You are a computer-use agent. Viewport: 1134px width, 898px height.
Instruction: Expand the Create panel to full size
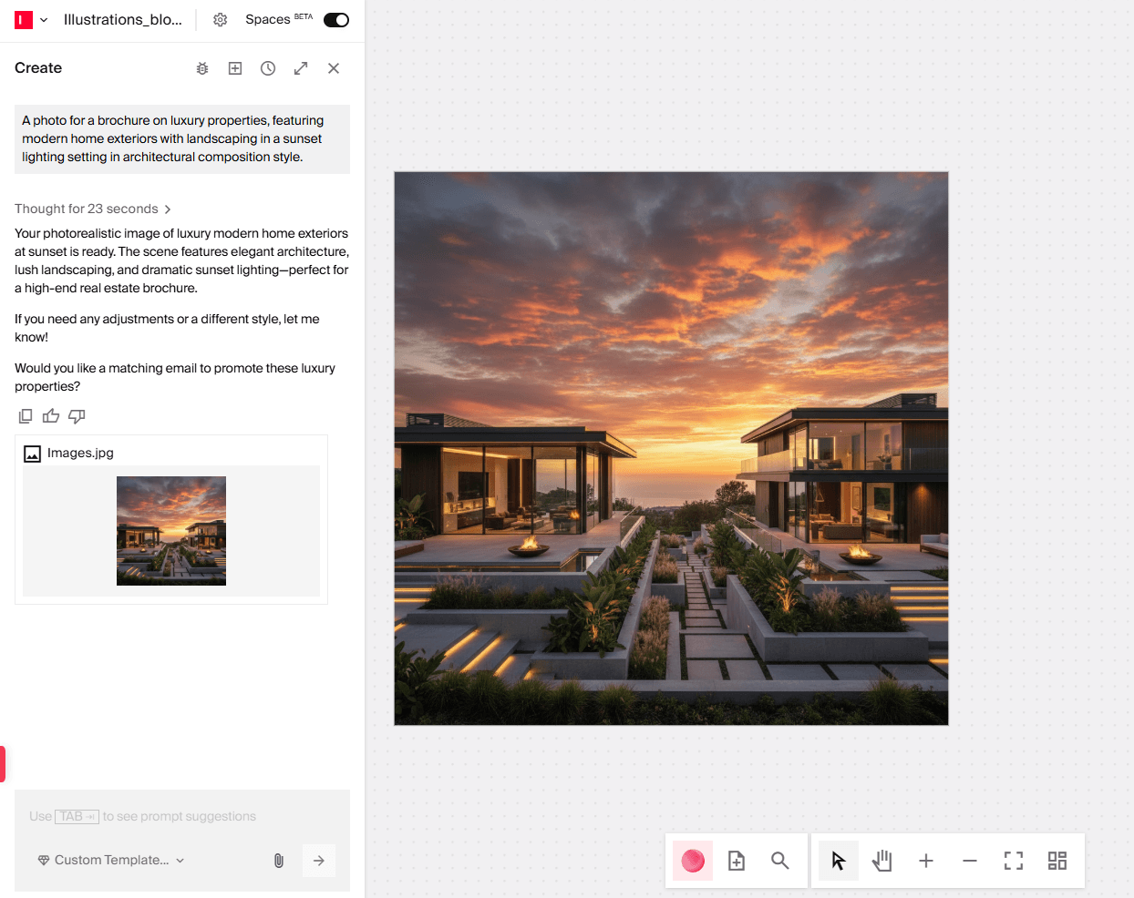point(300,67)
